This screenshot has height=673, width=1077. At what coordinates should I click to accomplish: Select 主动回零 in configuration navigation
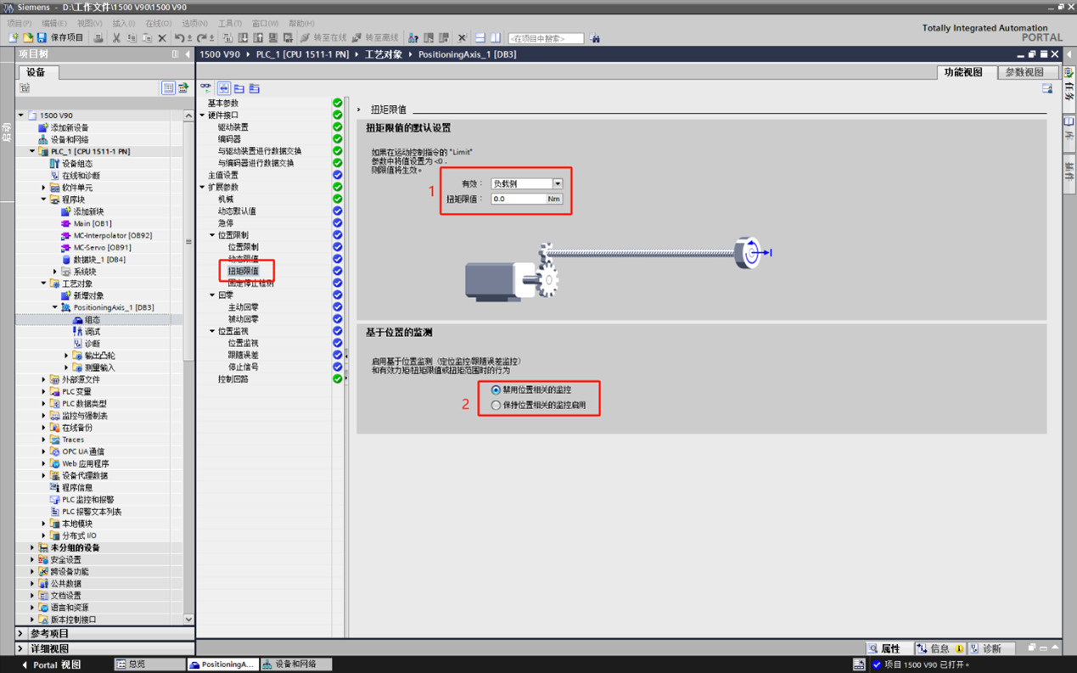click(244, 307)
